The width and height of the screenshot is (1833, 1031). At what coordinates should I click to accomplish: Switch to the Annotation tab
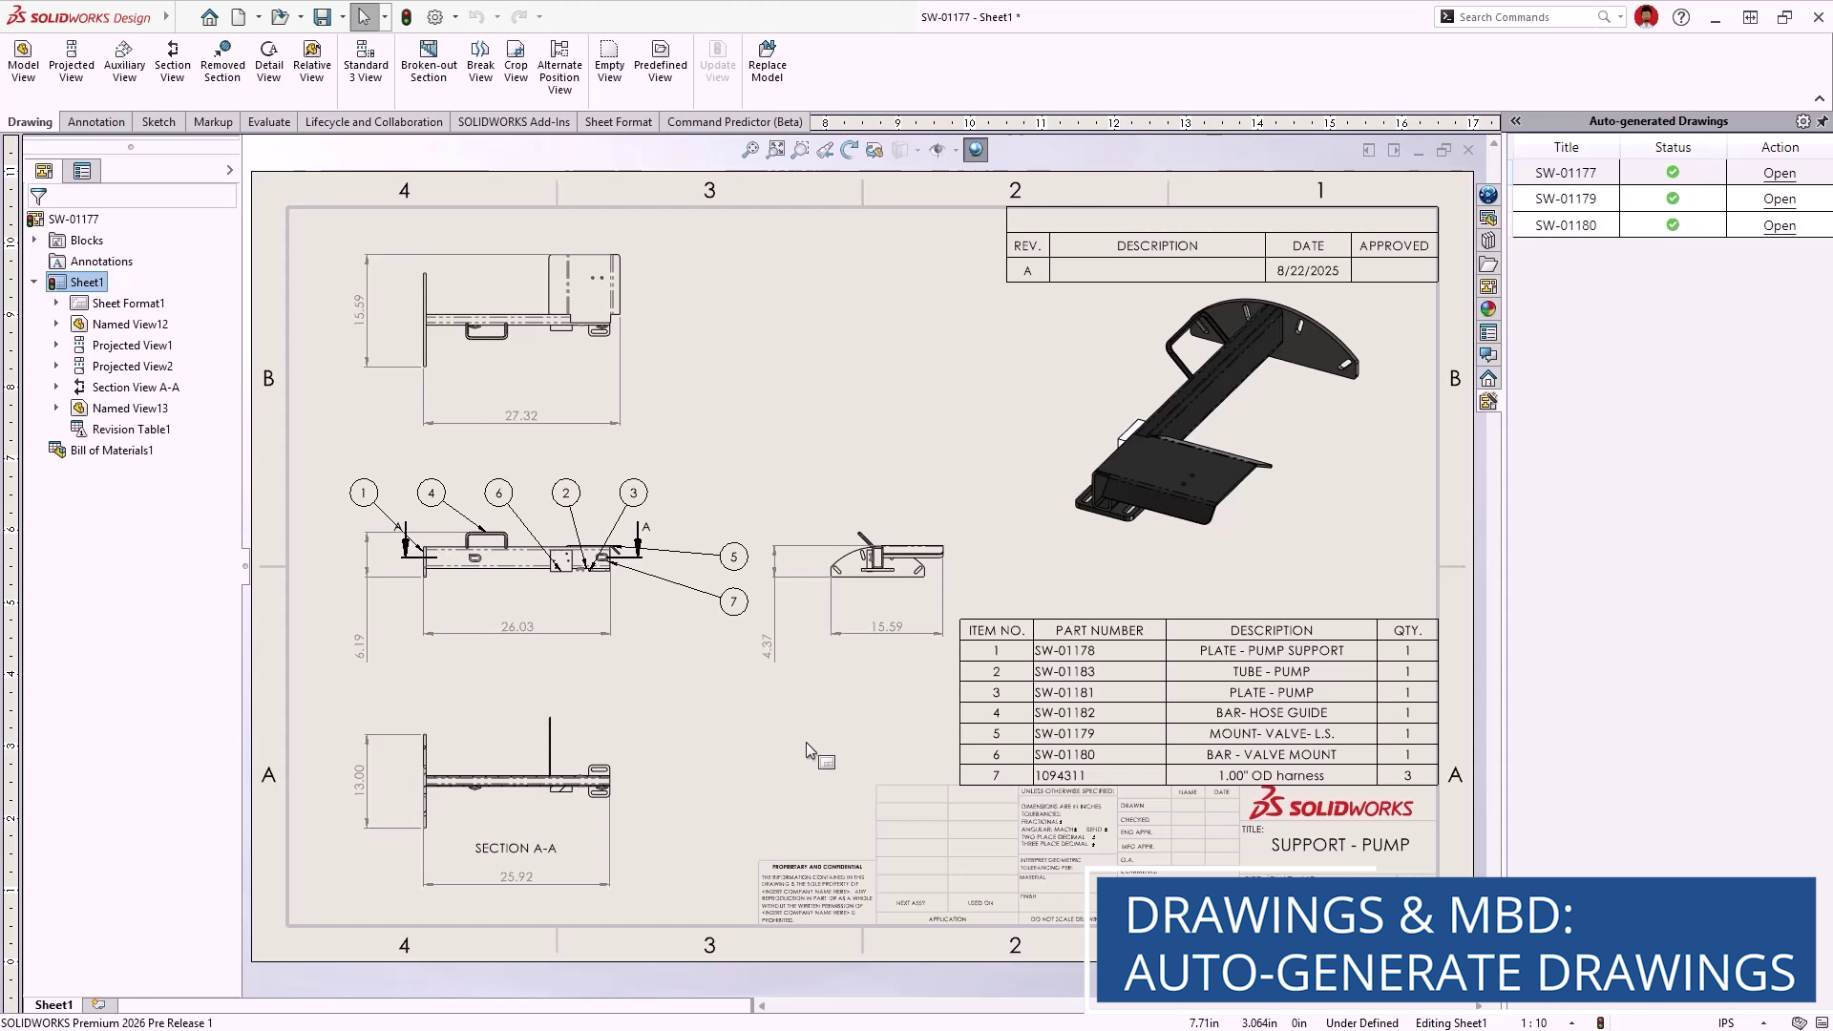(x=95, y=122)
